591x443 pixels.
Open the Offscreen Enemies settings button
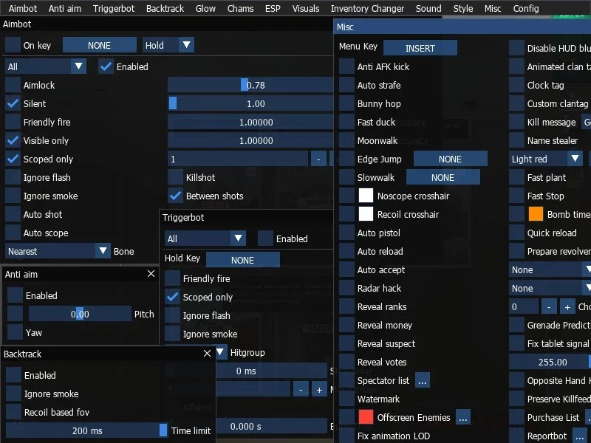pyautogui.click(x=463, y=418)
